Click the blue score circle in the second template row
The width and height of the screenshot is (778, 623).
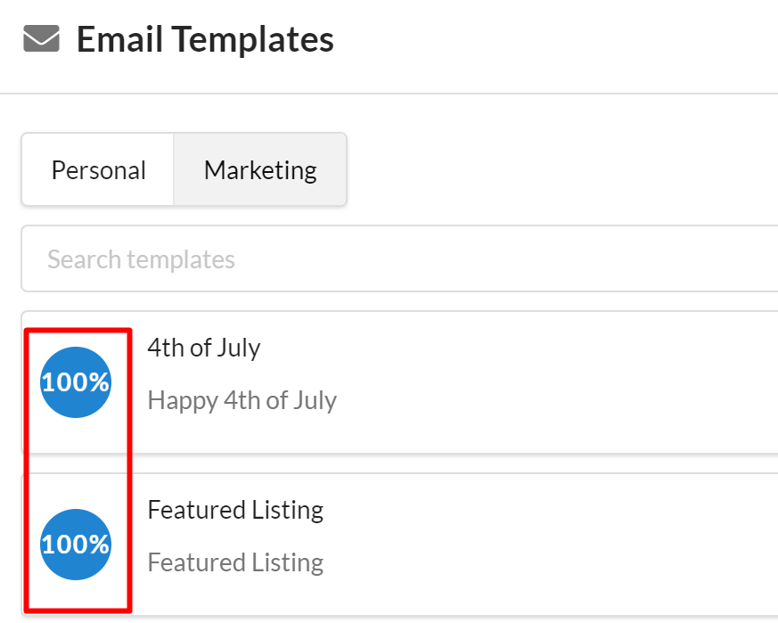pyautogui.click(x=76, y=545)
